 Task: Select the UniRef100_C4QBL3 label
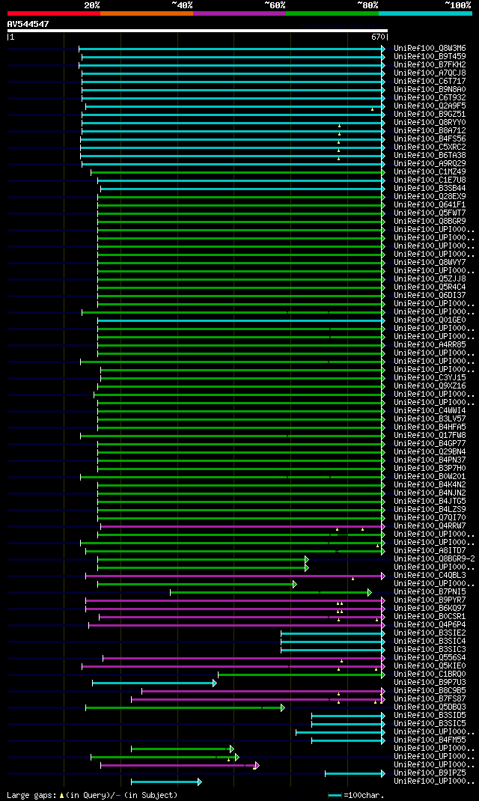430,576
